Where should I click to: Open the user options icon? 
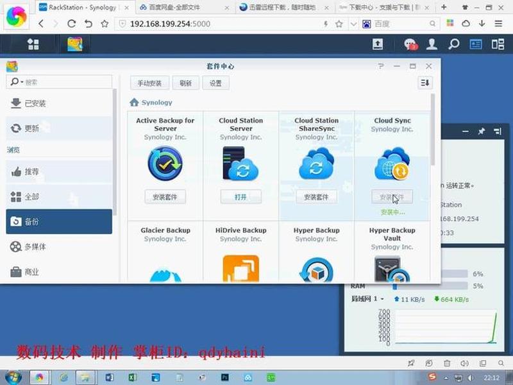pyautogui.click(x=432, y=44)
